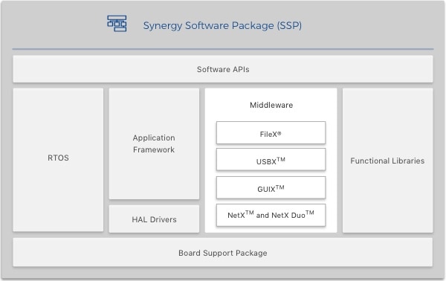Open the Software APIs block
The width and height of the screenshot is (446, 281).
tap(223, 69)
